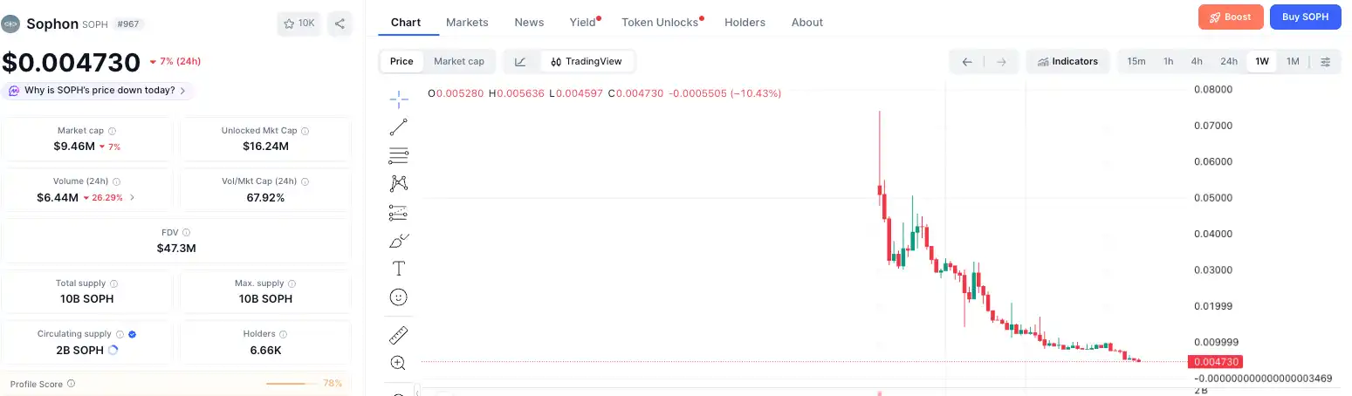This screenshot has height=396, width=1352.
Task: Click info icon beside Unlocked Mkt Cap
Action: click(x=305, y=131)
